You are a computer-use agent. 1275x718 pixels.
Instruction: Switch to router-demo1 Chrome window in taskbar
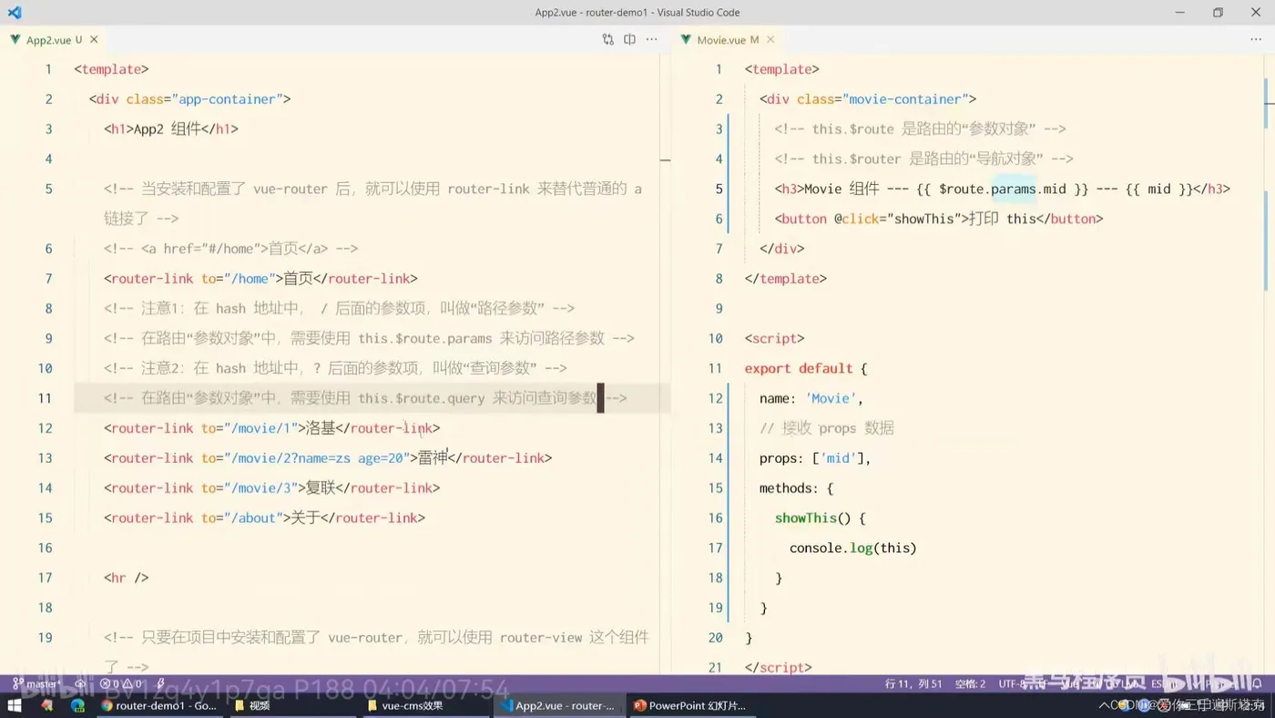click(x=157, y=705)
